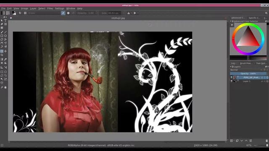Open Normal blending mode dropdown in Layers
Image resolution: width=269 pixels, height=151 pixels.
(x=246, y=70)
